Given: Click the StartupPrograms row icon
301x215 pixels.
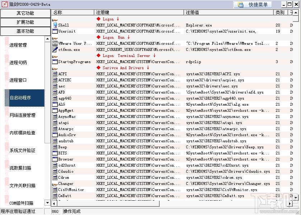Looking at the screenshot, I should click(x=55, y=62).
